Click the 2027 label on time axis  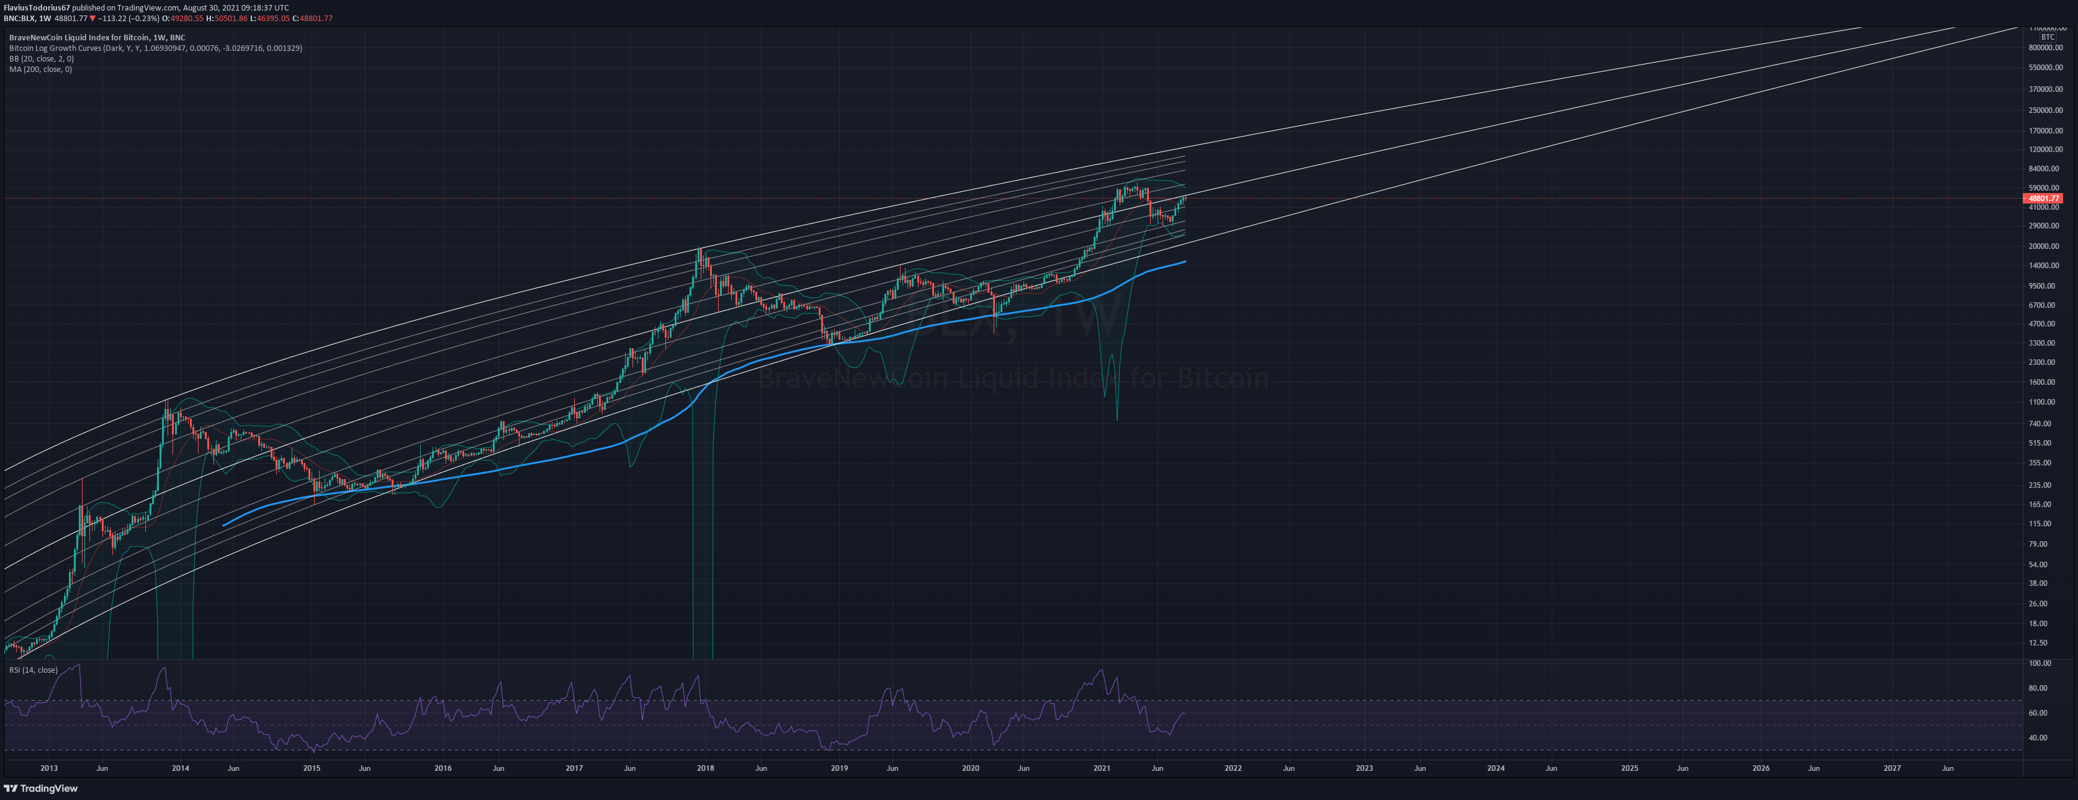tap(1892, 768)
